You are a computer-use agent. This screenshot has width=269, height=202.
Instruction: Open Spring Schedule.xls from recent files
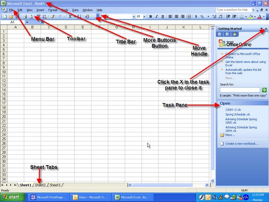[x=238, y=114]
